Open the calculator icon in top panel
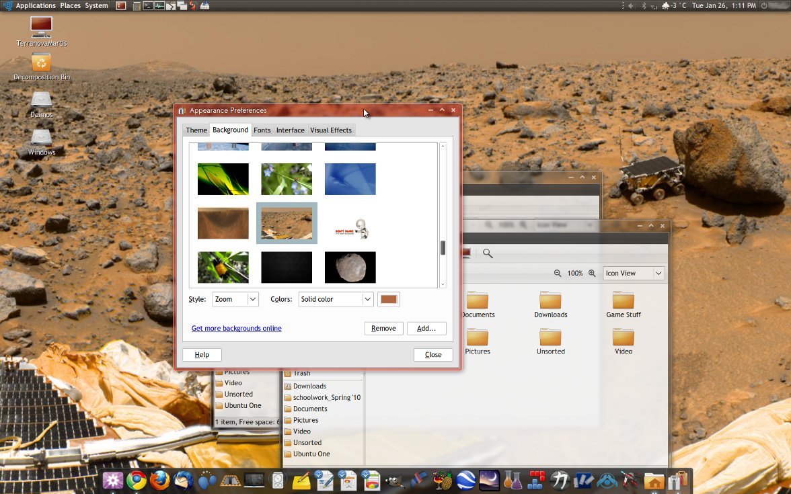The image size is (791, 494). click(x=137, y=5)
